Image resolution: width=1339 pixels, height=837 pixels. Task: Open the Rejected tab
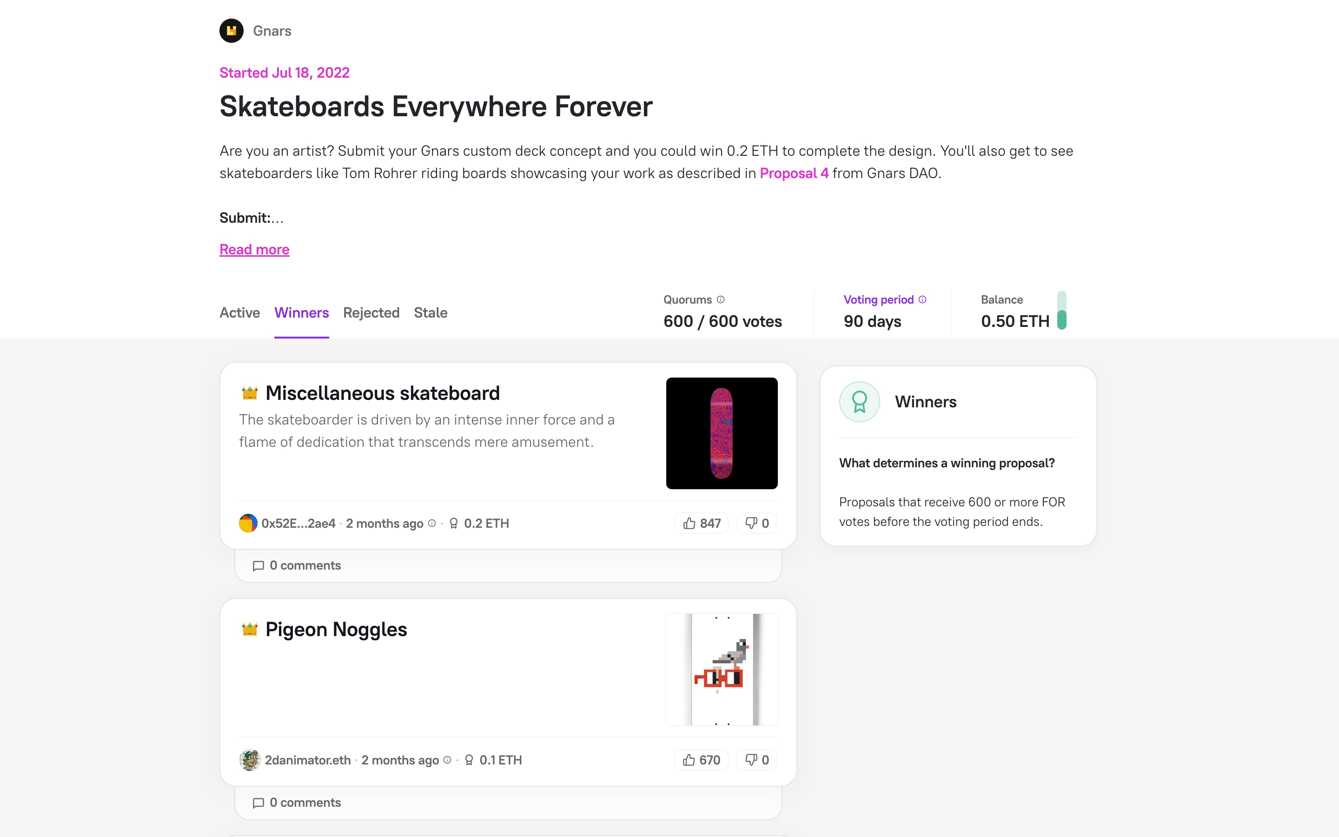[x=371, y=313]
